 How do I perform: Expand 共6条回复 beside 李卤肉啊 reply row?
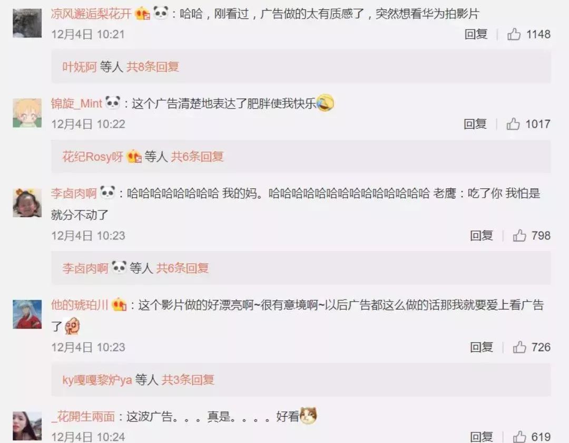coord(182,268)
